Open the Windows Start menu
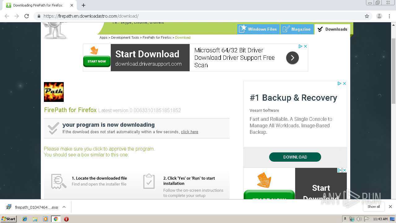 8,219
